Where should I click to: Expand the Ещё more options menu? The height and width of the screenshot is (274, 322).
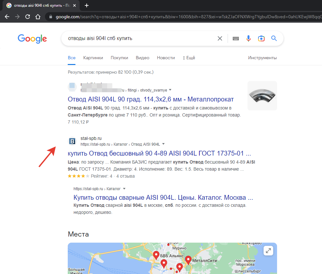(x=189, y=58)
